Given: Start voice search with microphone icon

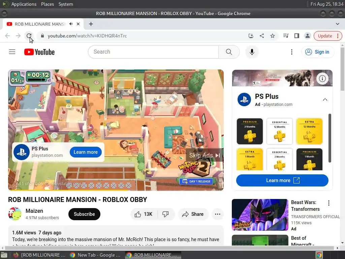Looking at the screenshot, I should (x=252, y=52).
